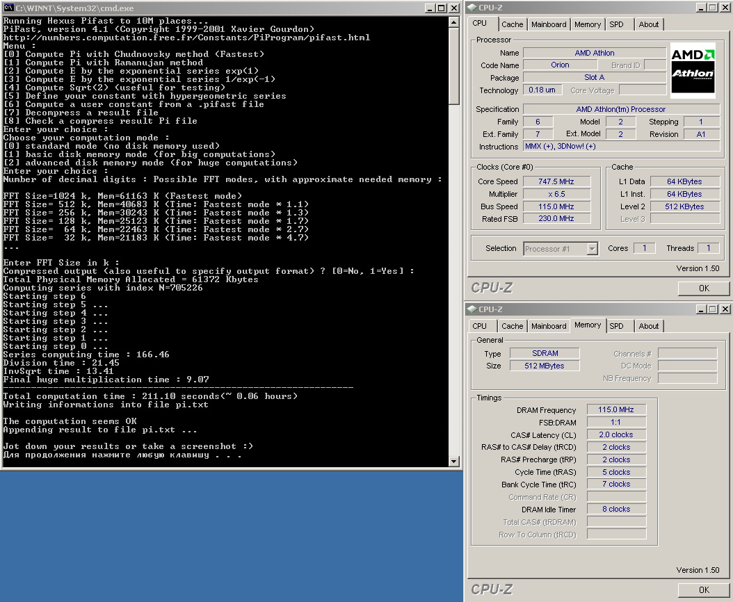This screenshot has height=602, width=733.
Task: Open the Mainboard tab in upper CPU-Z
Action: 548,24
